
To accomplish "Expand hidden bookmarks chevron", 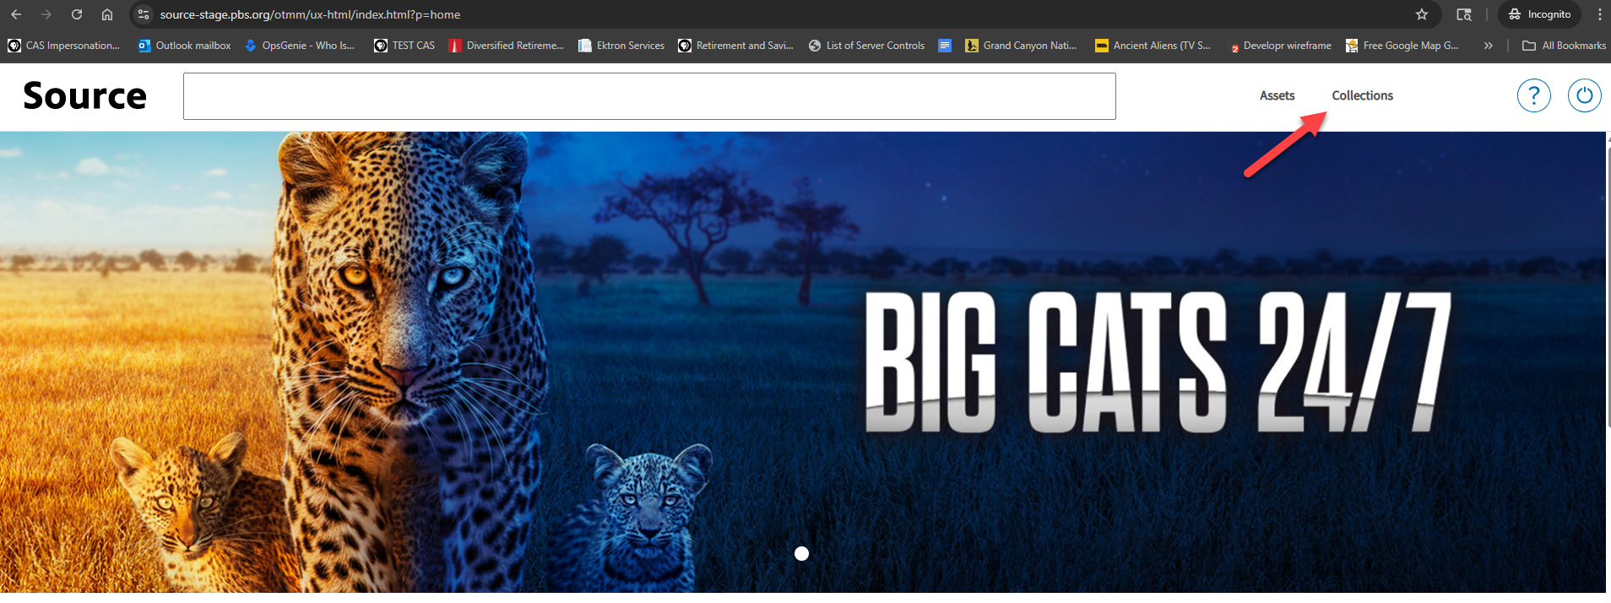I will [1489, 46].
